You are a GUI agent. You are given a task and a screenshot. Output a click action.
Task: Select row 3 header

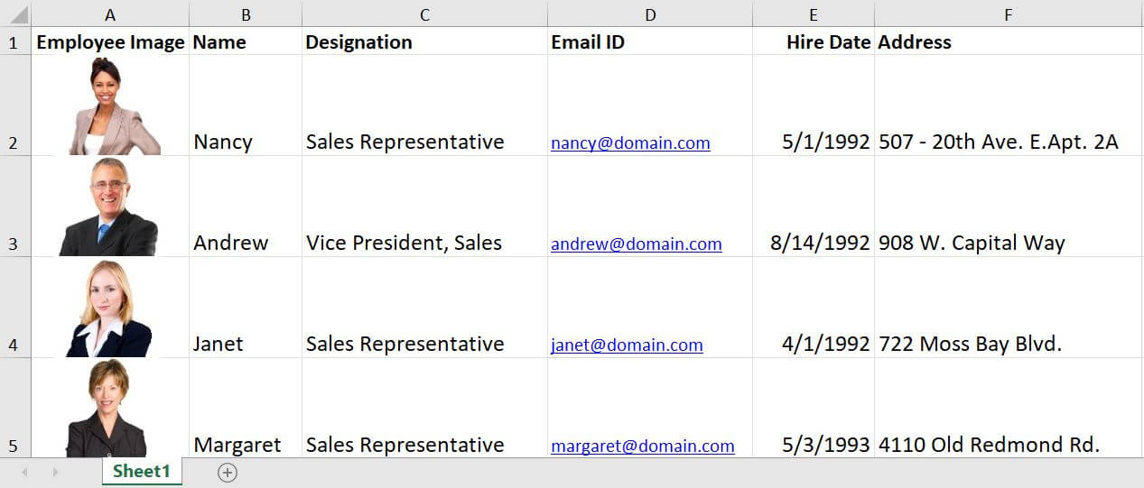click(14, 244)
